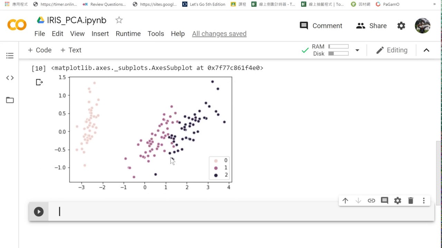Collapse the header with chevron
The image size is (442, 248).
426,50
